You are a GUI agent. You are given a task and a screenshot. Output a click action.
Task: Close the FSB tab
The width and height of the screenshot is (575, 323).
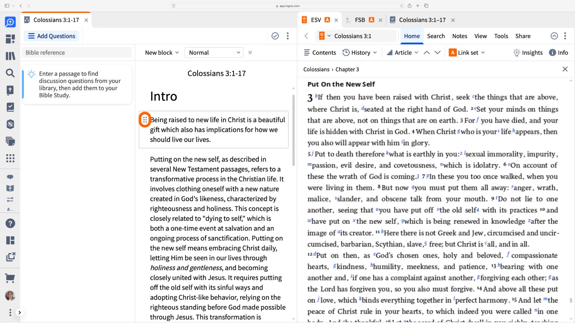click(x=380, y=20)
